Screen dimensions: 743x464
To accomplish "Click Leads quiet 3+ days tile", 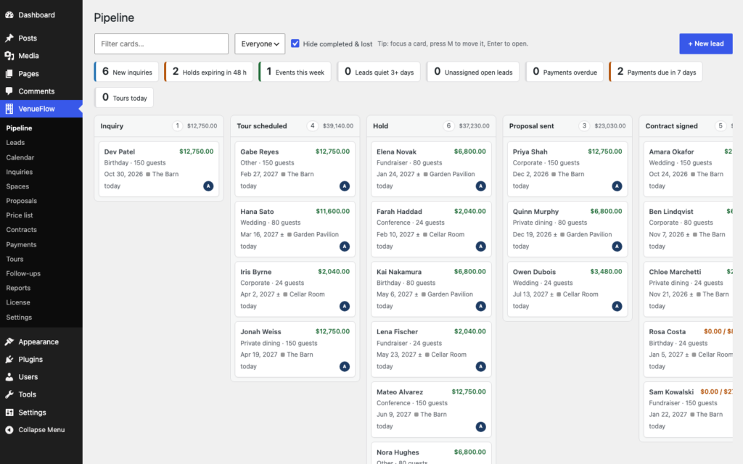I will pyautogui.click(x=379, y=72).
